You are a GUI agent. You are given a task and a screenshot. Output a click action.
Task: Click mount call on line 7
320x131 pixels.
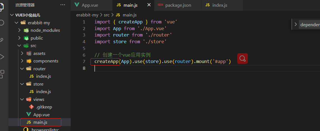tap(203, 62)
